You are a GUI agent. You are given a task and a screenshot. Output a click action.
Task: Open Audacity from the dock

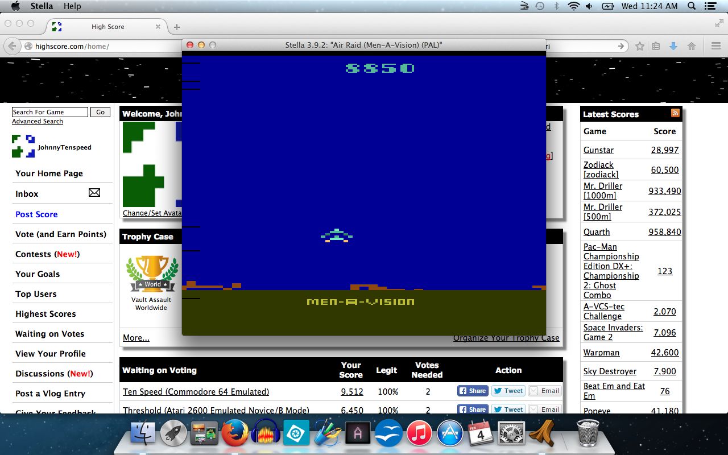click(x=266, y=435)
